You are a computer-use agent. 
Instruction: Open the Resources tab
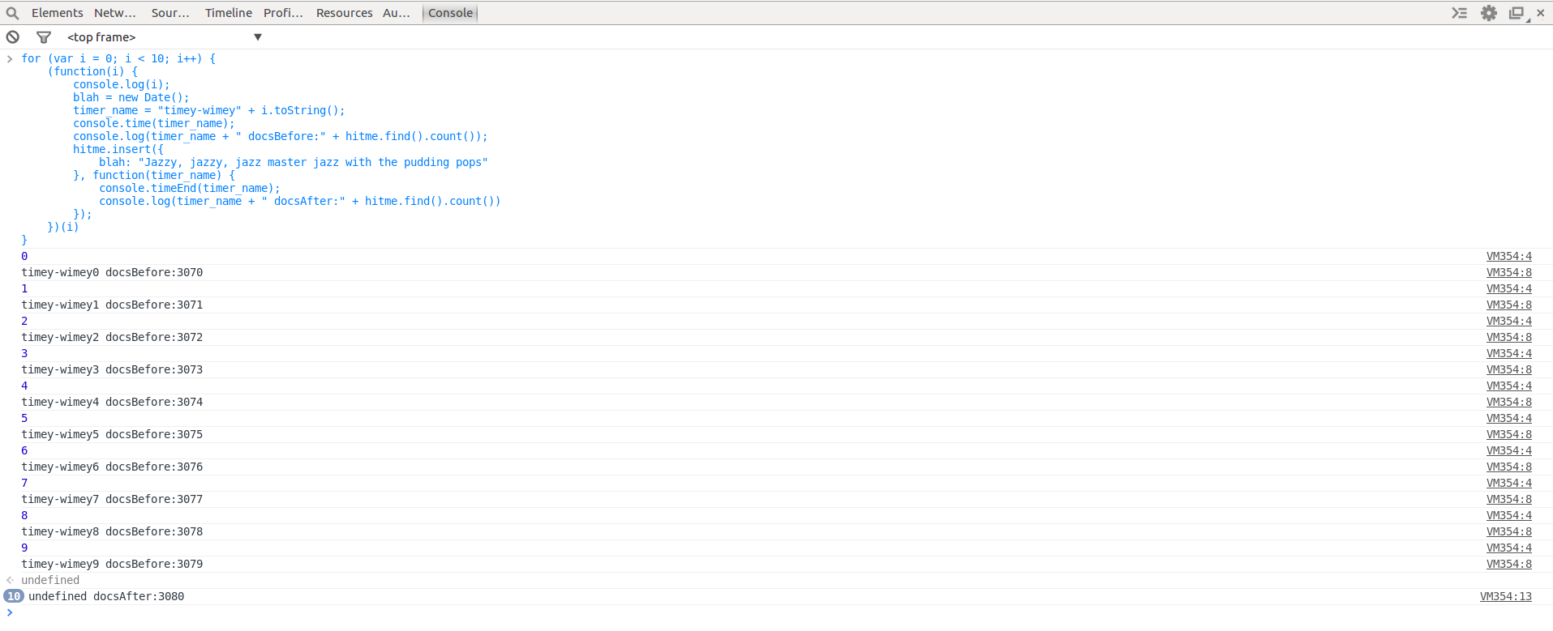344,13
